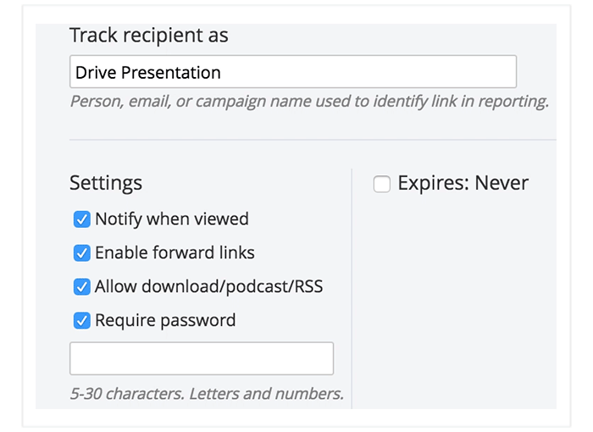Click the '5-30 characters' password hint text

pyautogui.click(x=207, y=394)
